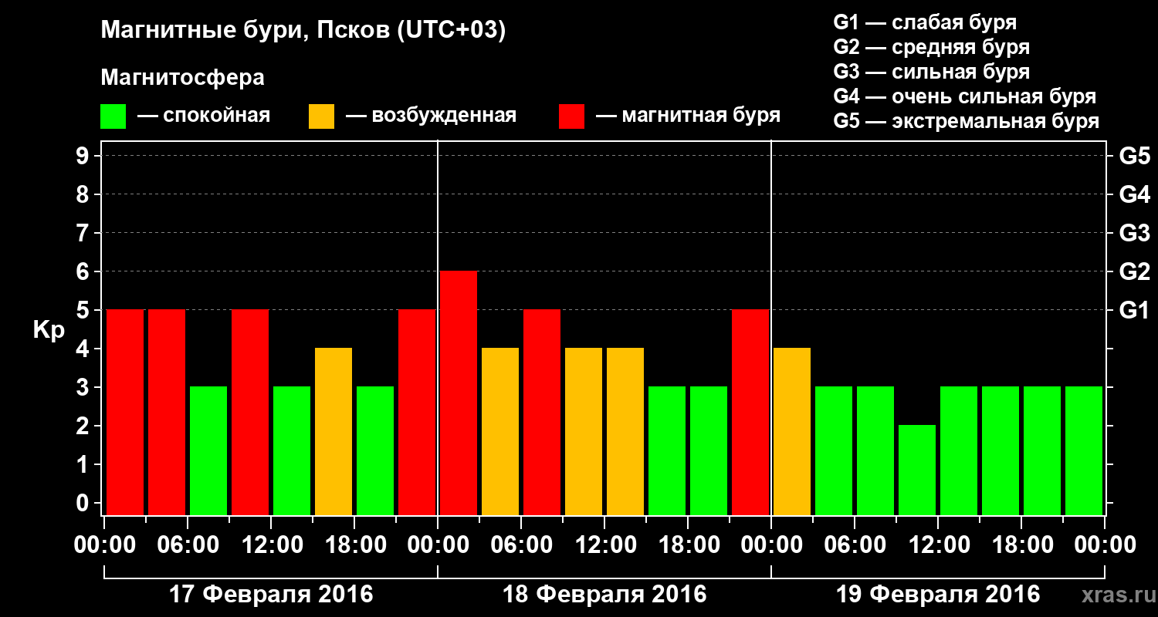1158x617 pixels.
Task: Select the line 'G3 — сильная буря'
Action: point(932,72)
